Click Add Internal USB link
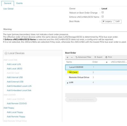Viewport: 127px width, 126px height. tap(15, 77)
